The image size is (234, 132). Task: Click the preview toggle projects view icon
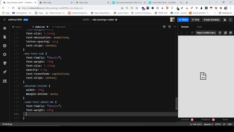point(225,33)
